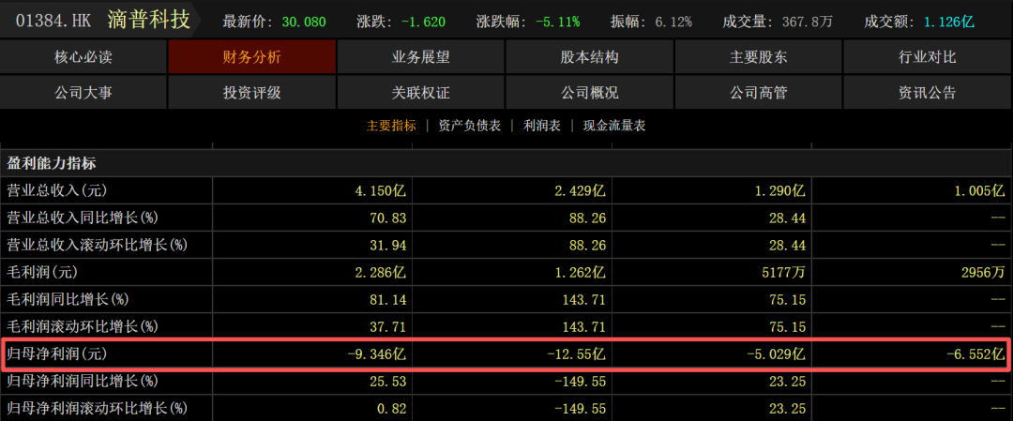Select the 毛利润(元) row label
This screenshot has height=421, width=1013.
coord(44,272)
